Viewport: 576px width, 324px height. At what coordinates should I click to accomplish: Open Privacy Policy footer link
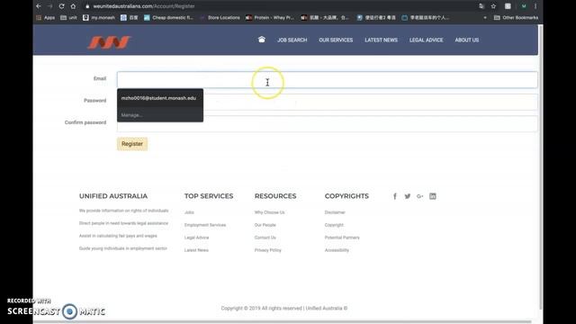tap(268, 250)
